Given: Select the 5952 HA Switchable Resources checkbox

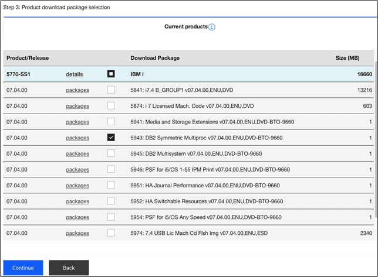Looking at the screenshot, I should [x=111, y=201].
